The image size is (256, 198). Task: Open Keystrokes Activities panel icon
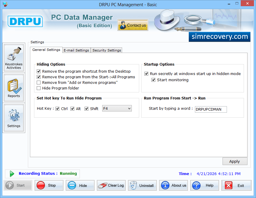(x=14, y=58)
